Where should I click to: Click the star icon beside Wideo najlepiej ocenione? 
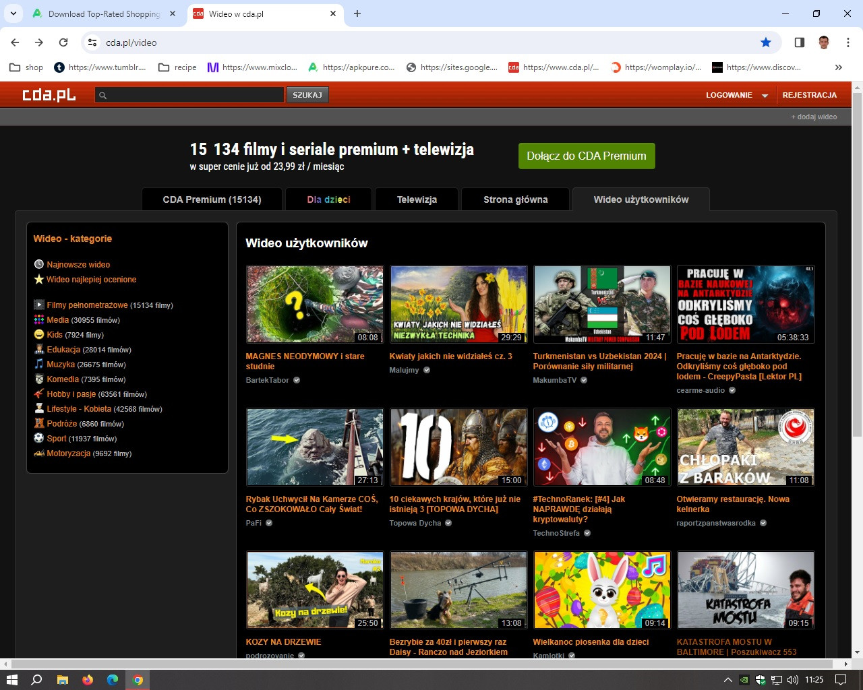click(x=39, y=279)
